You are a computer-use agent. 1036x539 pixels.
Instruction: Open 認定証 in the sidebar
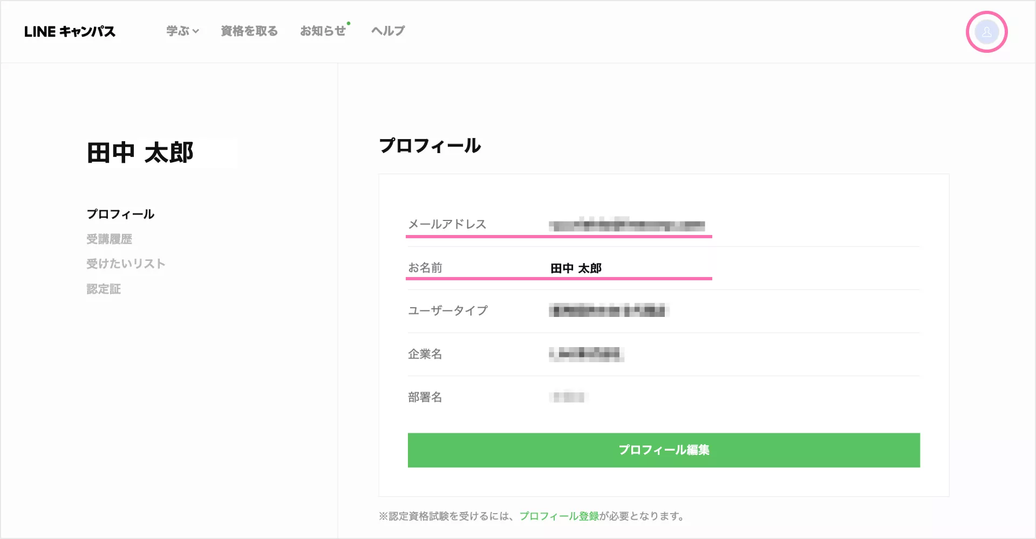click(x=104, y=289)
